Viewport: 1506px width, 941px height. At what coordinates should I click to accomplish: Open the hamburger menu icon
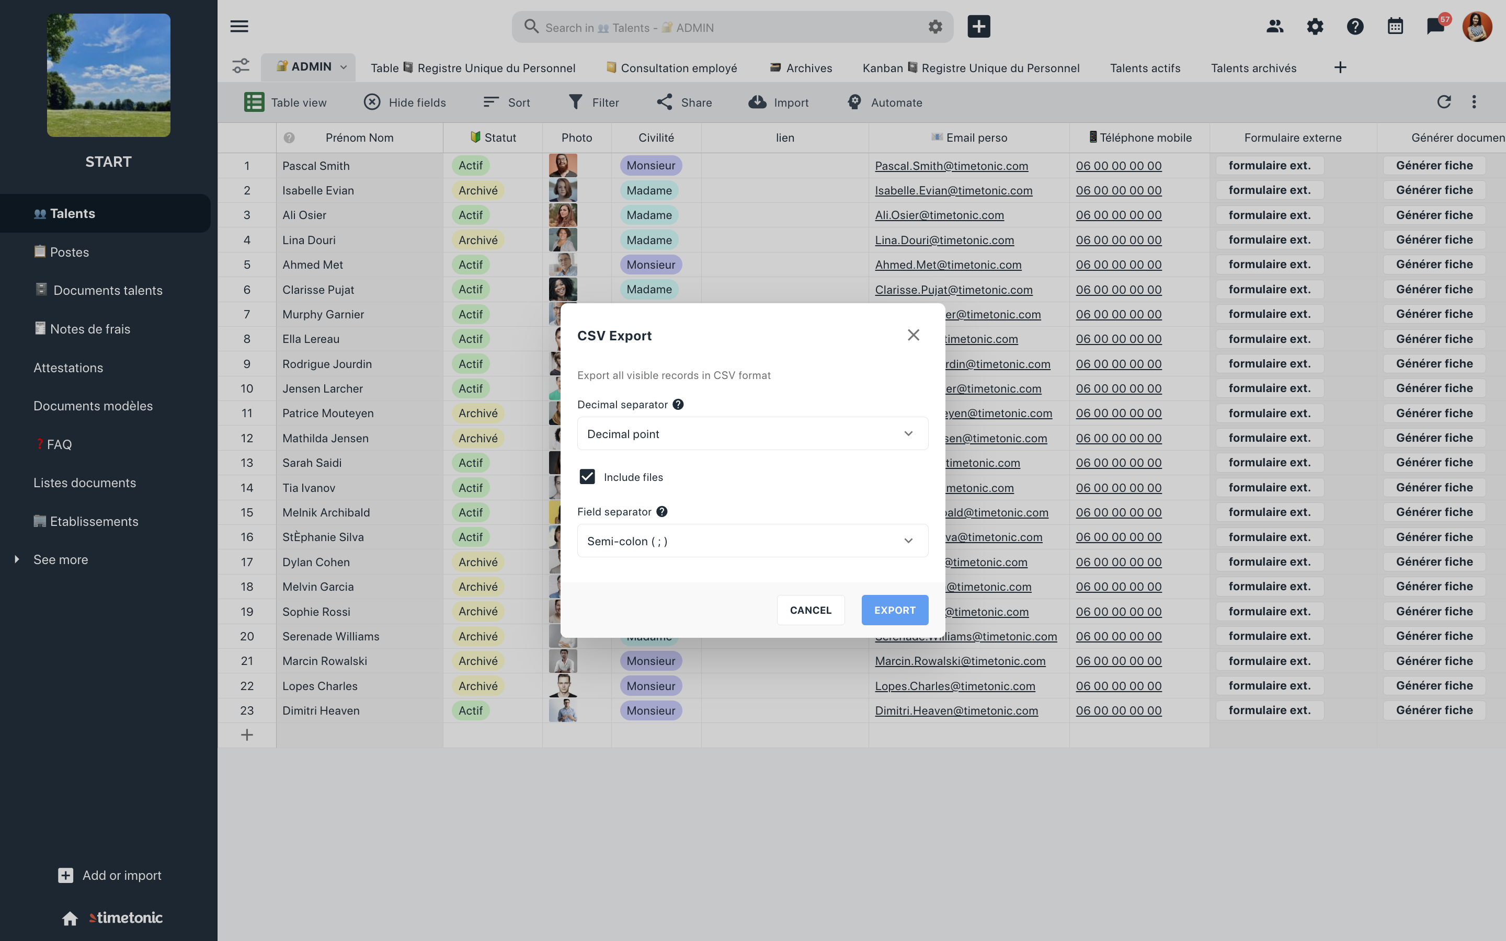click(239, 26)
